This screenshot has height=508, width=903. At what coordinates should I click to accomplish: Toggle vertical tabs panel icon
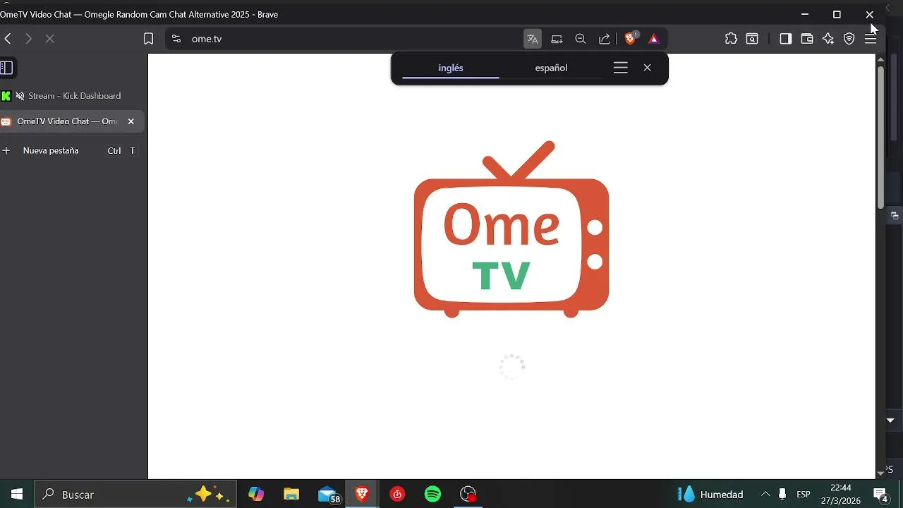(x=6, y=68)
